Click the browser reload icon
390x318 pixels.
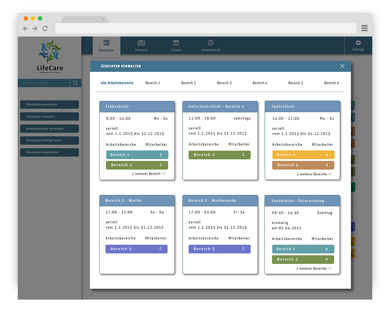tap(45, 29)
